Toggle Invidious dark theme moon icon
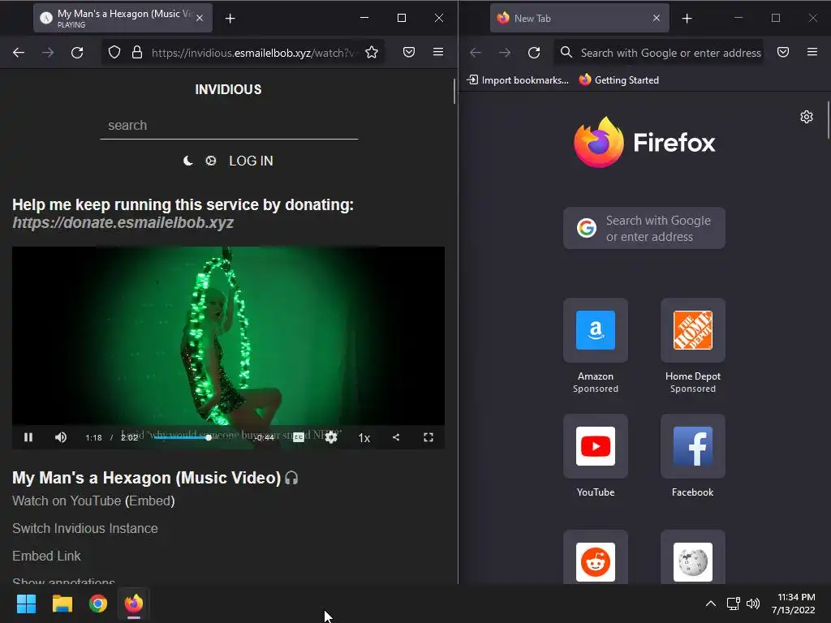831x623 pixels. 188,161
